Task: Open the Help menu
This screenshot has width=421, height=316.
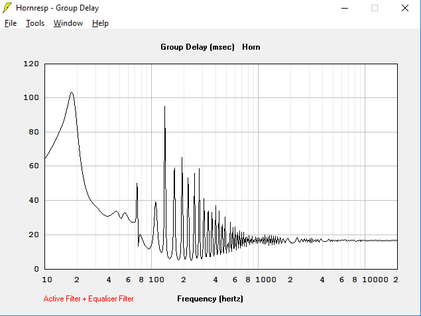Action: pos(100,23)
